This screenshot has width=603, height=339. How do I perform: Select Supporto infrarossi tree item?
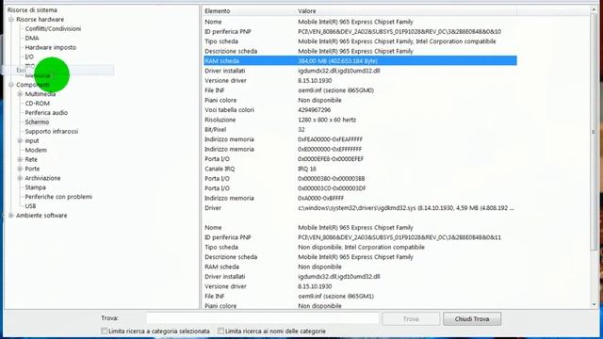(52, 131)
